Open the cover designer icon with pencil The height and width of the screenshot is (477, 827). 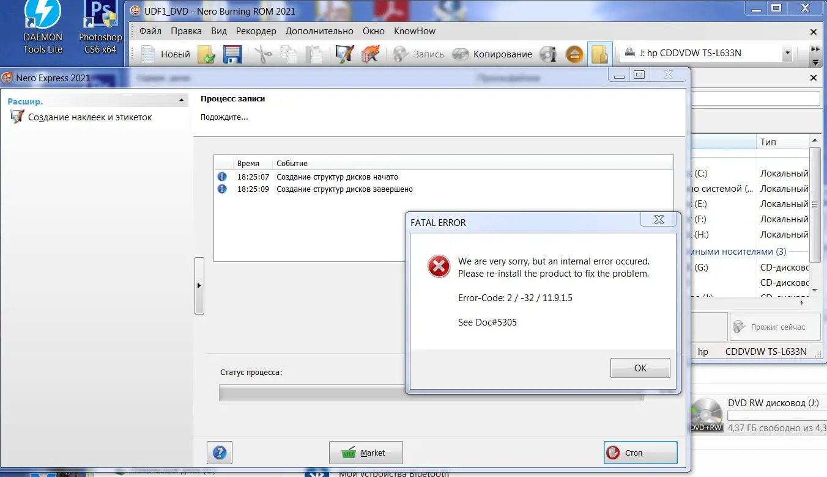click(x=345, y=54)
